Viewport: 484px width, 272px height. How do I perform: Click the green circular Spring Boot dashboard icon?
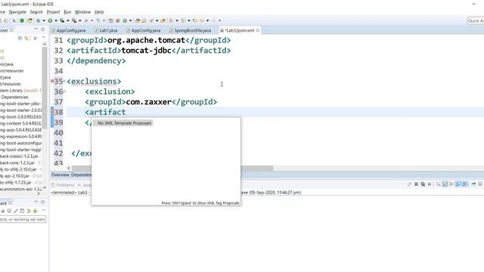(x=22, y=20)
